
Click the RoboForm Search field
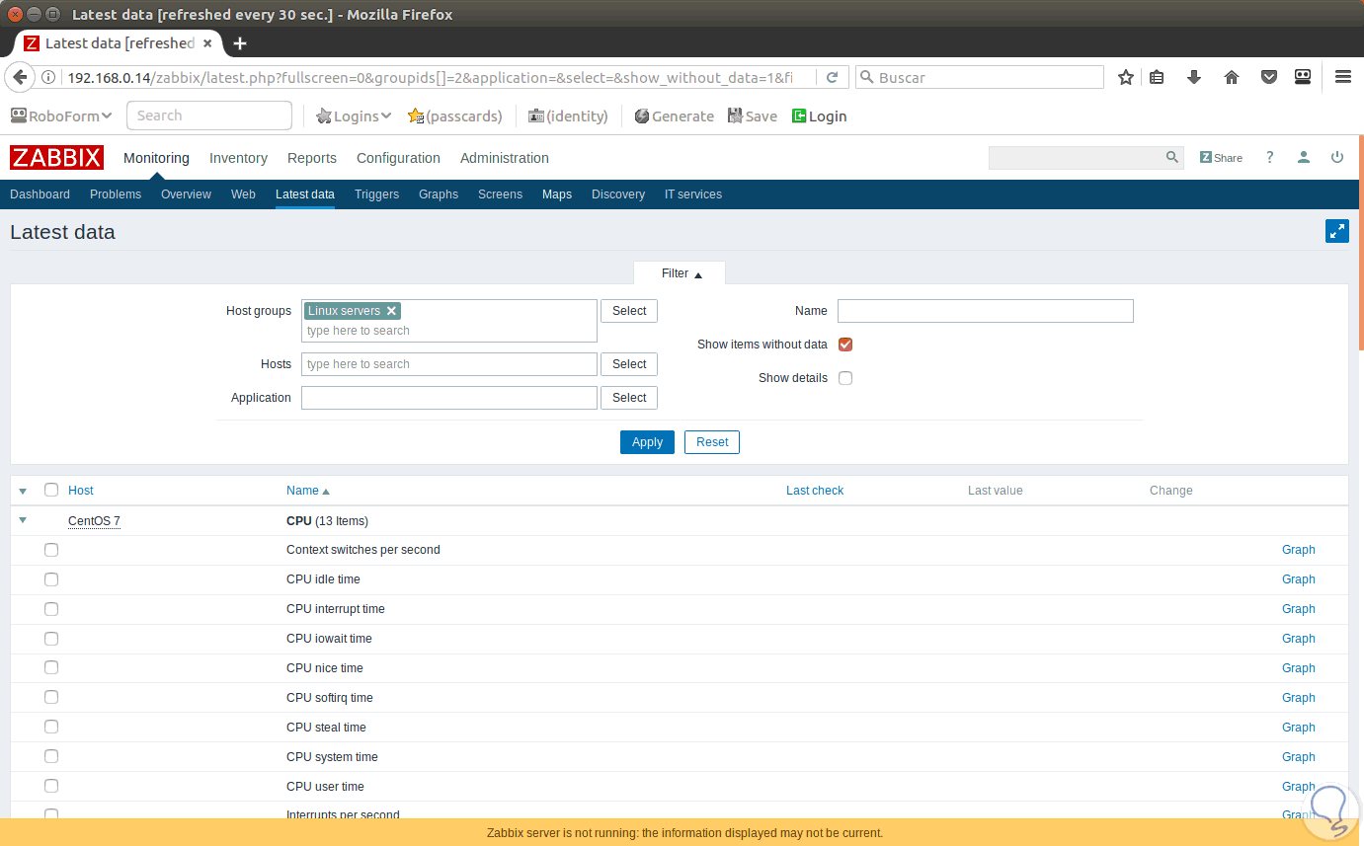[x=209, y=115]
